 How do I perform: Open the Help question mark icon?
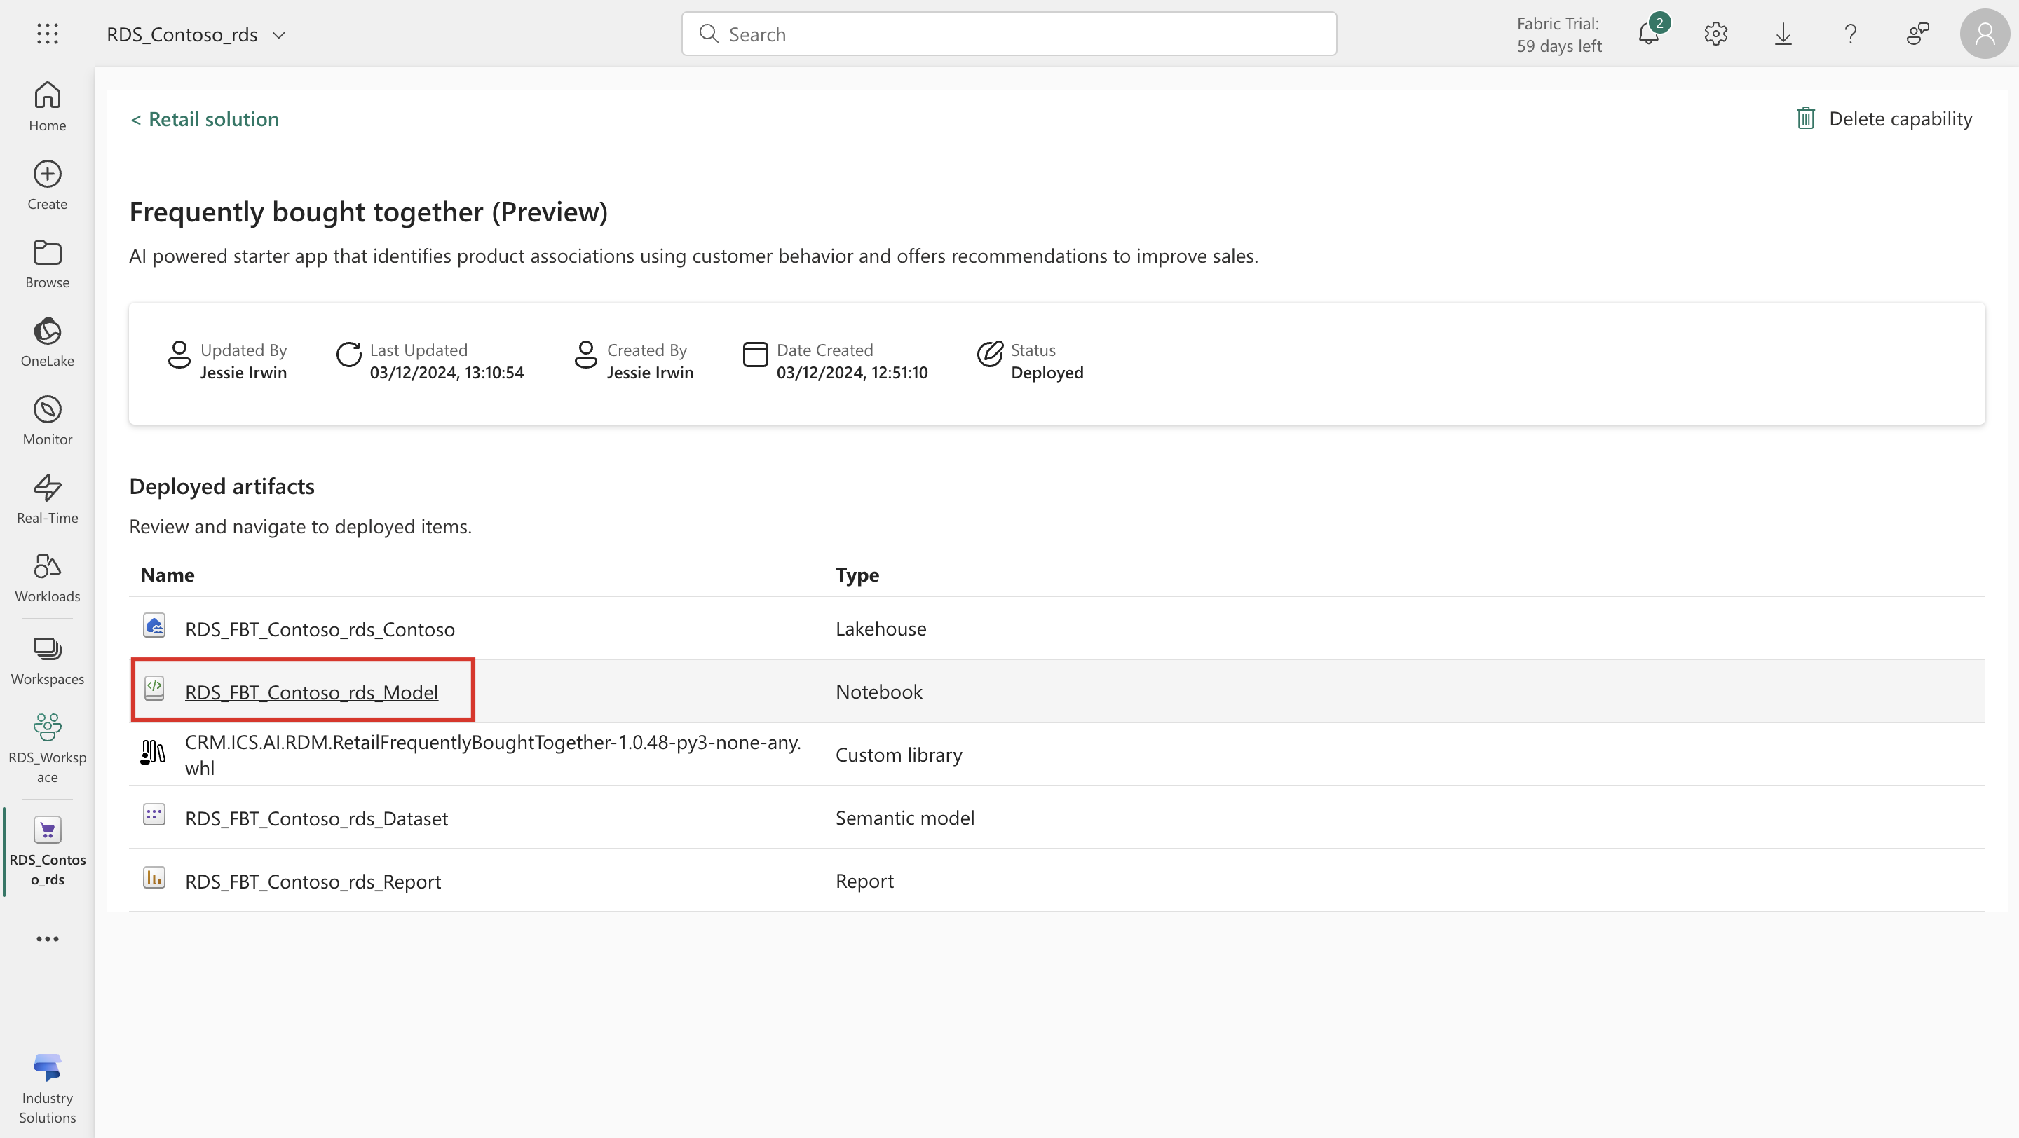click(x=1851, y=34)
